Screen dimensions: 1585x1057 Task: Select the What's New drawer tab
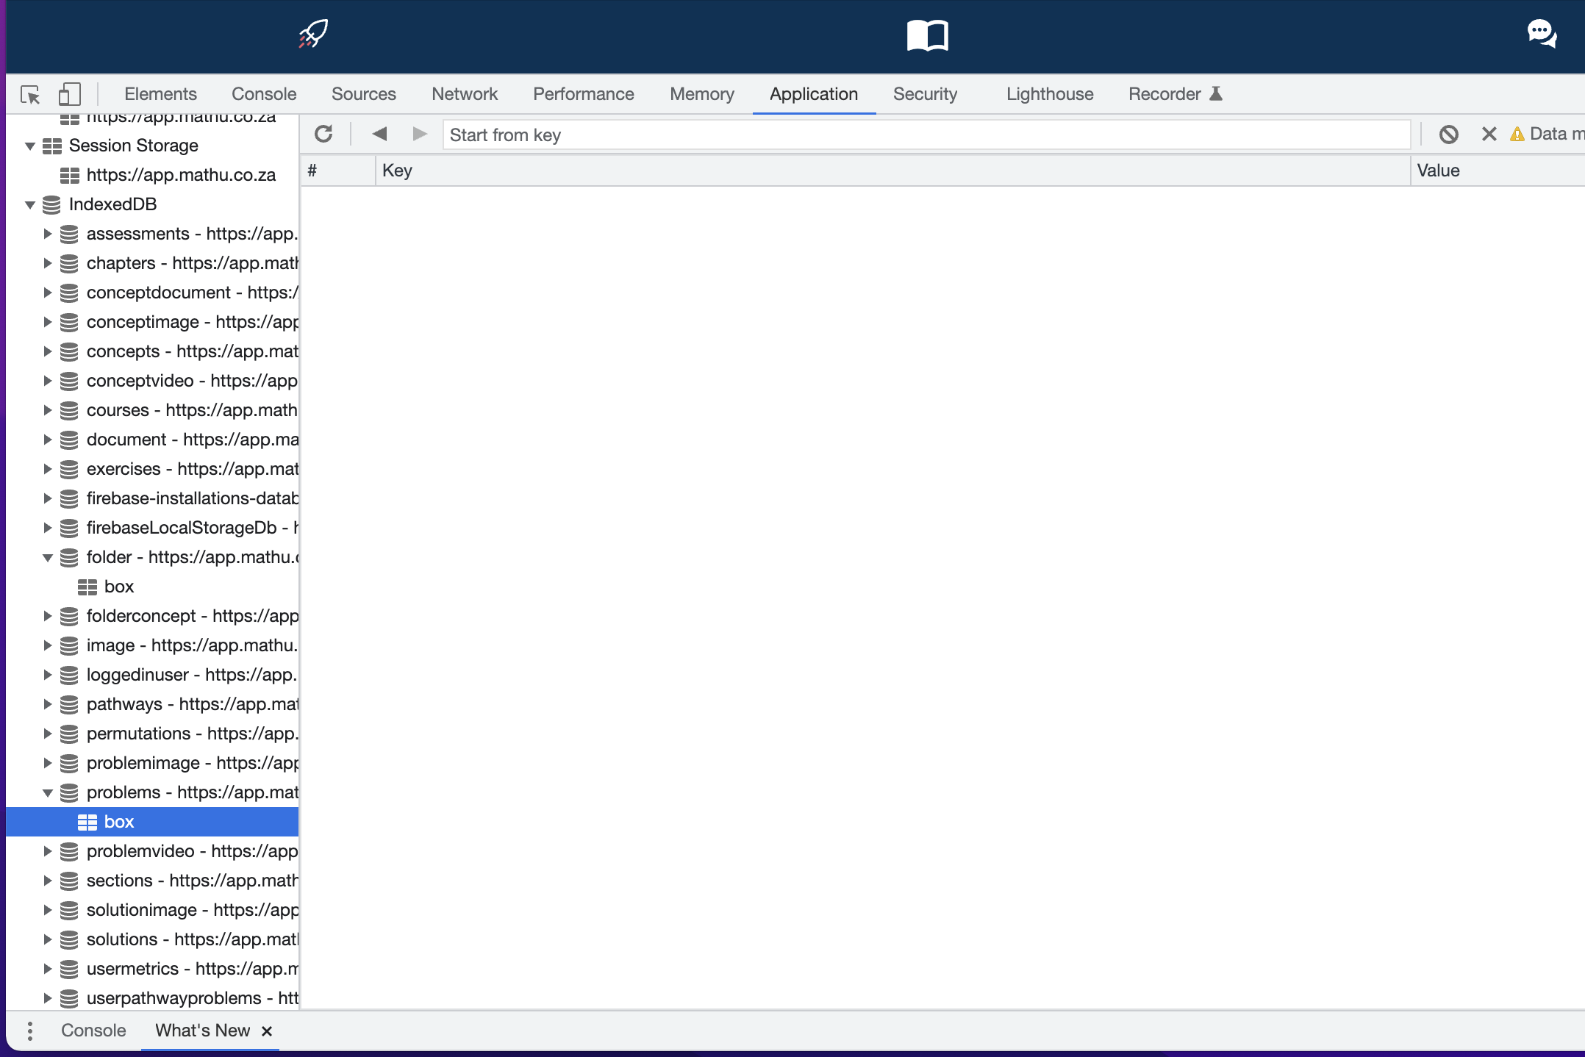tap(202, 1031)
